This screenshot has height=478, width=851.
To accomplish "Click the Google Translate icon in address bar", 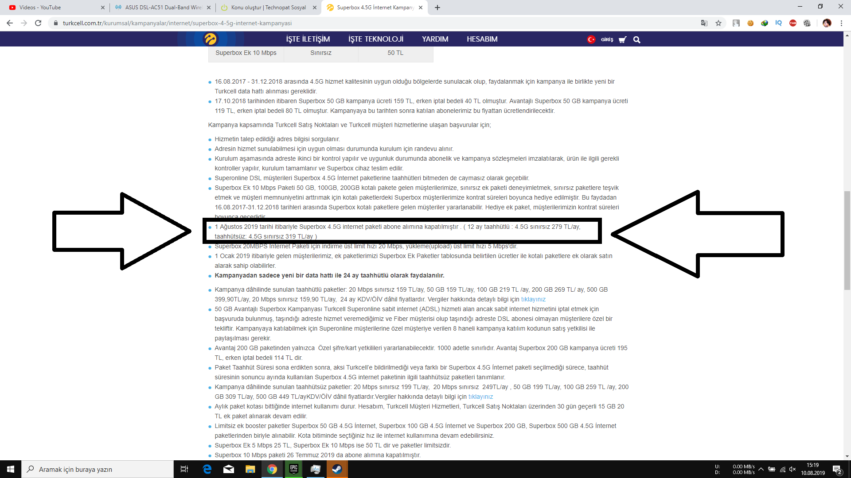I will pyautogui.click(x=704, y=23).
